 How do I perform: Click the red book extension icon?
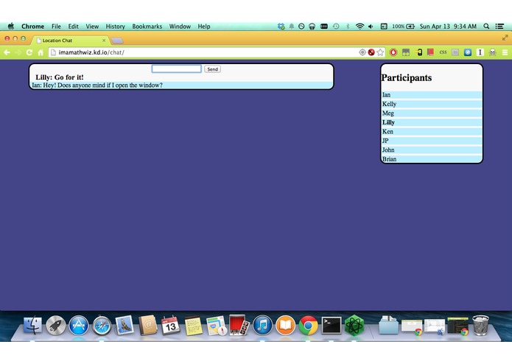430,52
